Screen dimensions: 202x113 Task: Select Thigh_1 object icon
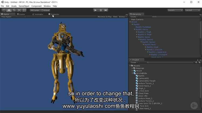coord(137,88)
